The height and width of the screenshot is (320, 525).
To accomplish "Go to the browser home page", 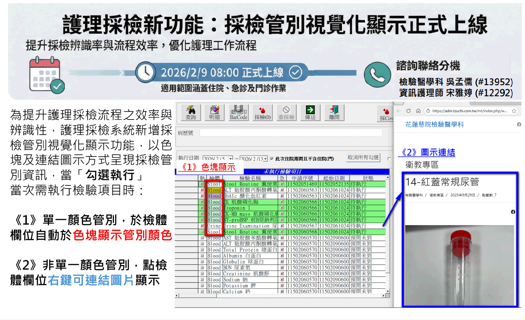I will 418,111.
